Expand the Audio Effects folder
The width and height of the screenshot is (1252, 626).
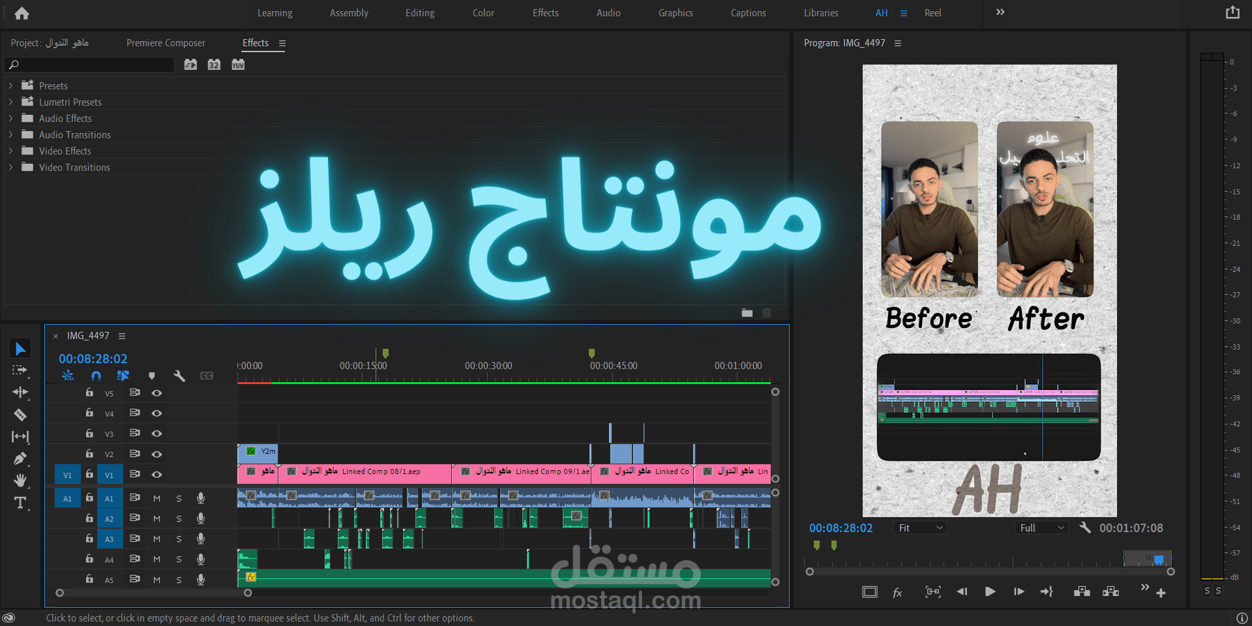(x=10, y=118)
